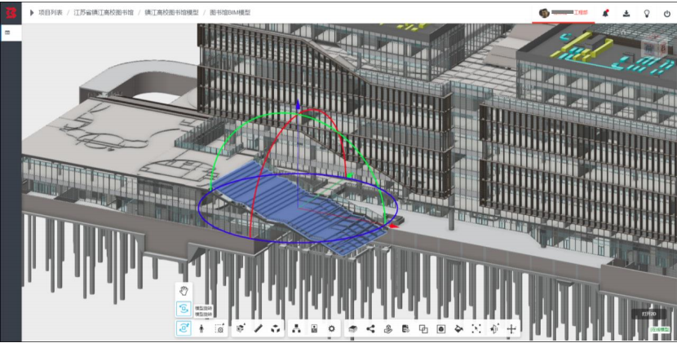The image size is (677, 343).
Task: Click the download icon in header
Action: (x=626, y=13)
